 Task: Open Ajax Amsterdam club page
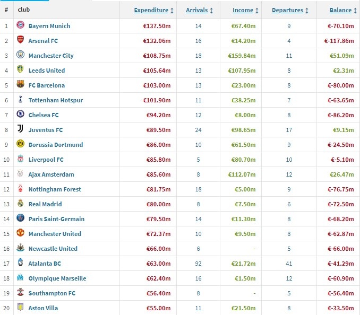52,174
